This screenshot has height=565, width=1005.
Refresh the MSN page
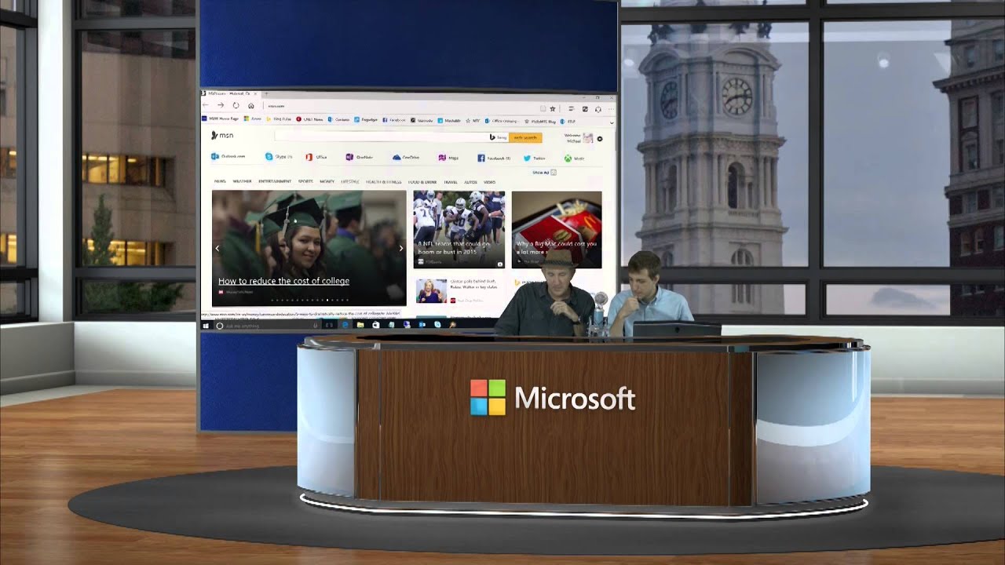click(x=236, y=105)
